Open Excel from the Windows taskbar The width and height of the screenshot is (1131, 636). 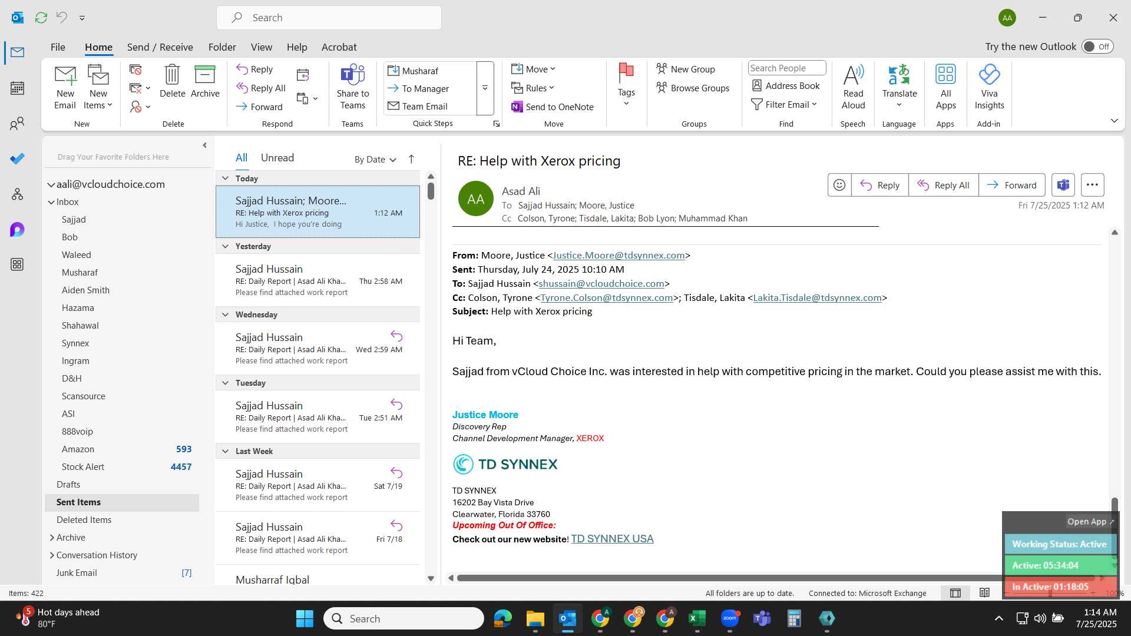697,618
